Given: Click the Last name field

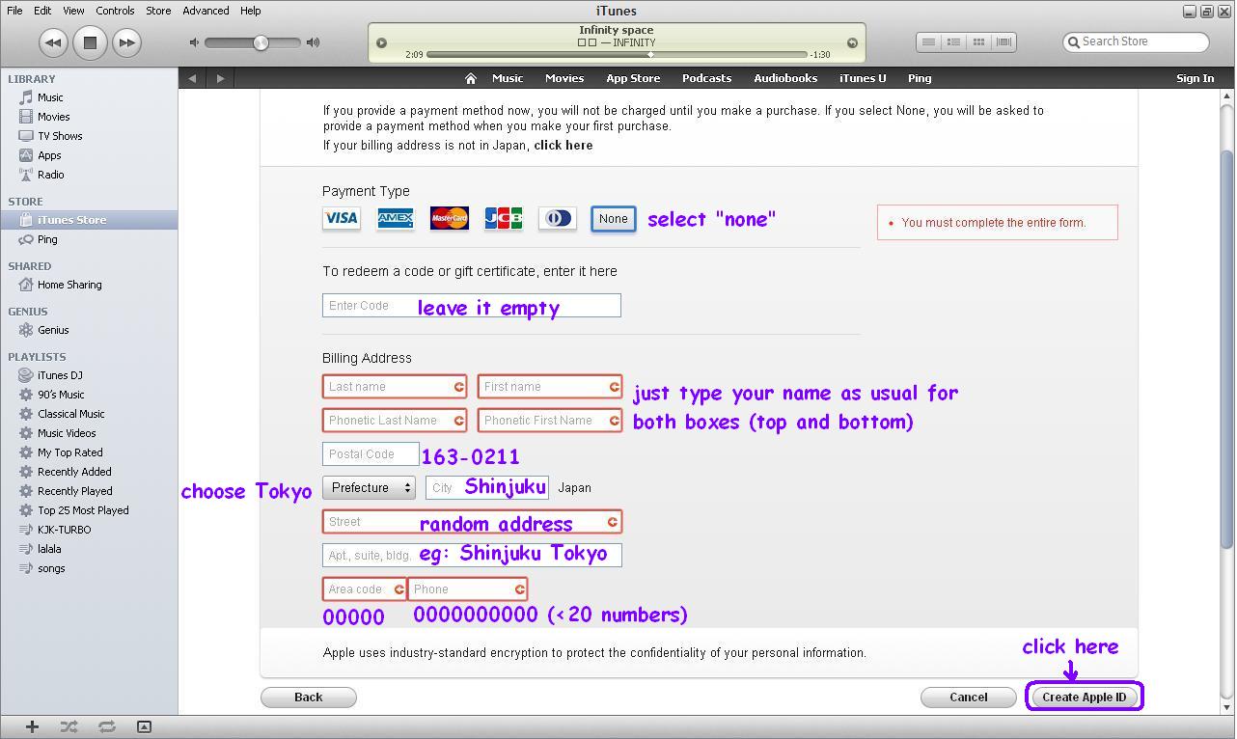Looking at the screenshot, I should (x=395, y=387).
